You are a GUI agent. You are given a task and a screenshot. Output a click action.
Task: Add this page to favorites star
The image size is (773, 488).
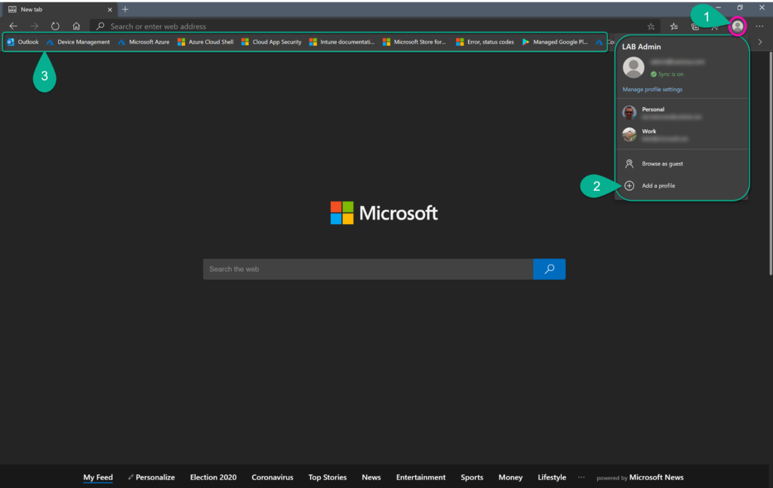click(651, 26)
